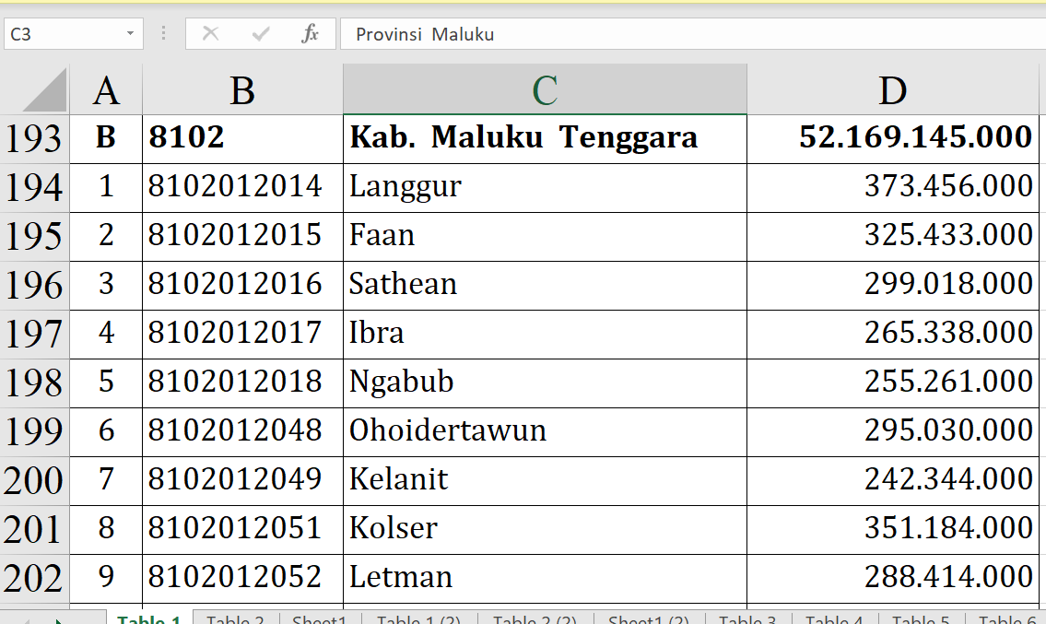Click the Cancel X icon in formula bar
1046x624 pixels.
click(x=210, y=34)
